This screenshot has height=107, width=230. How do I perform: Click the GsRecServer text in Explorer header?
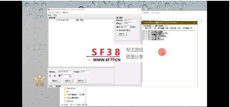(x=155, y=13)
